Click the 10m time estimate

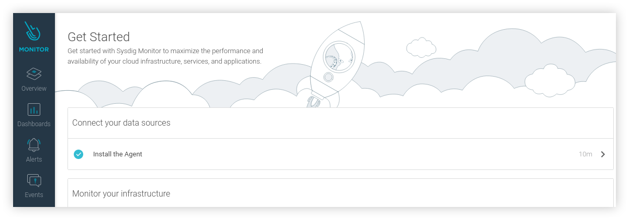pos(585,154)
